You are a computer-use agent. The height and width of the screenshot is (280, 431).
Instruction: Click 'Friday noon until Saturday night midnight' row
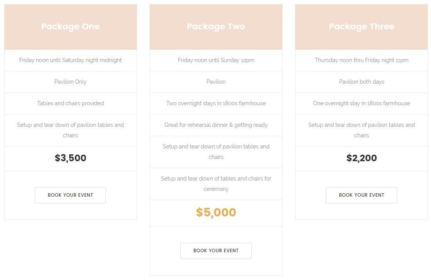[71, 61]
